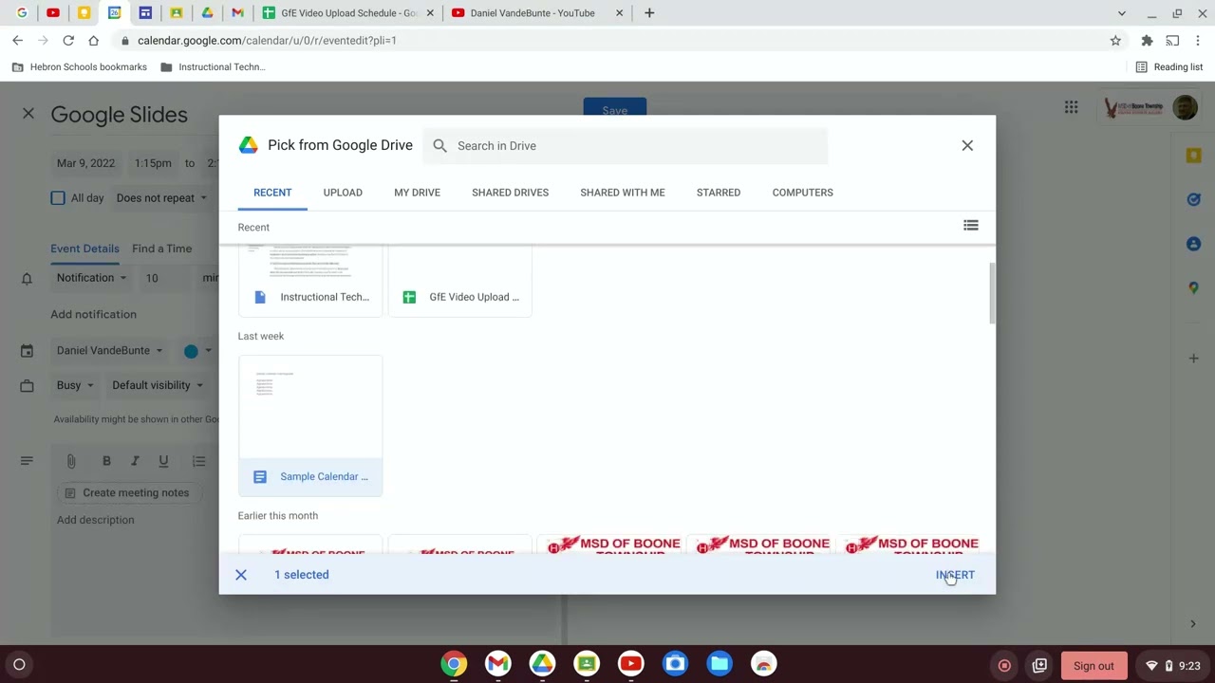Open Chrome extensions puzzle icon

[x=1147, y=41]
